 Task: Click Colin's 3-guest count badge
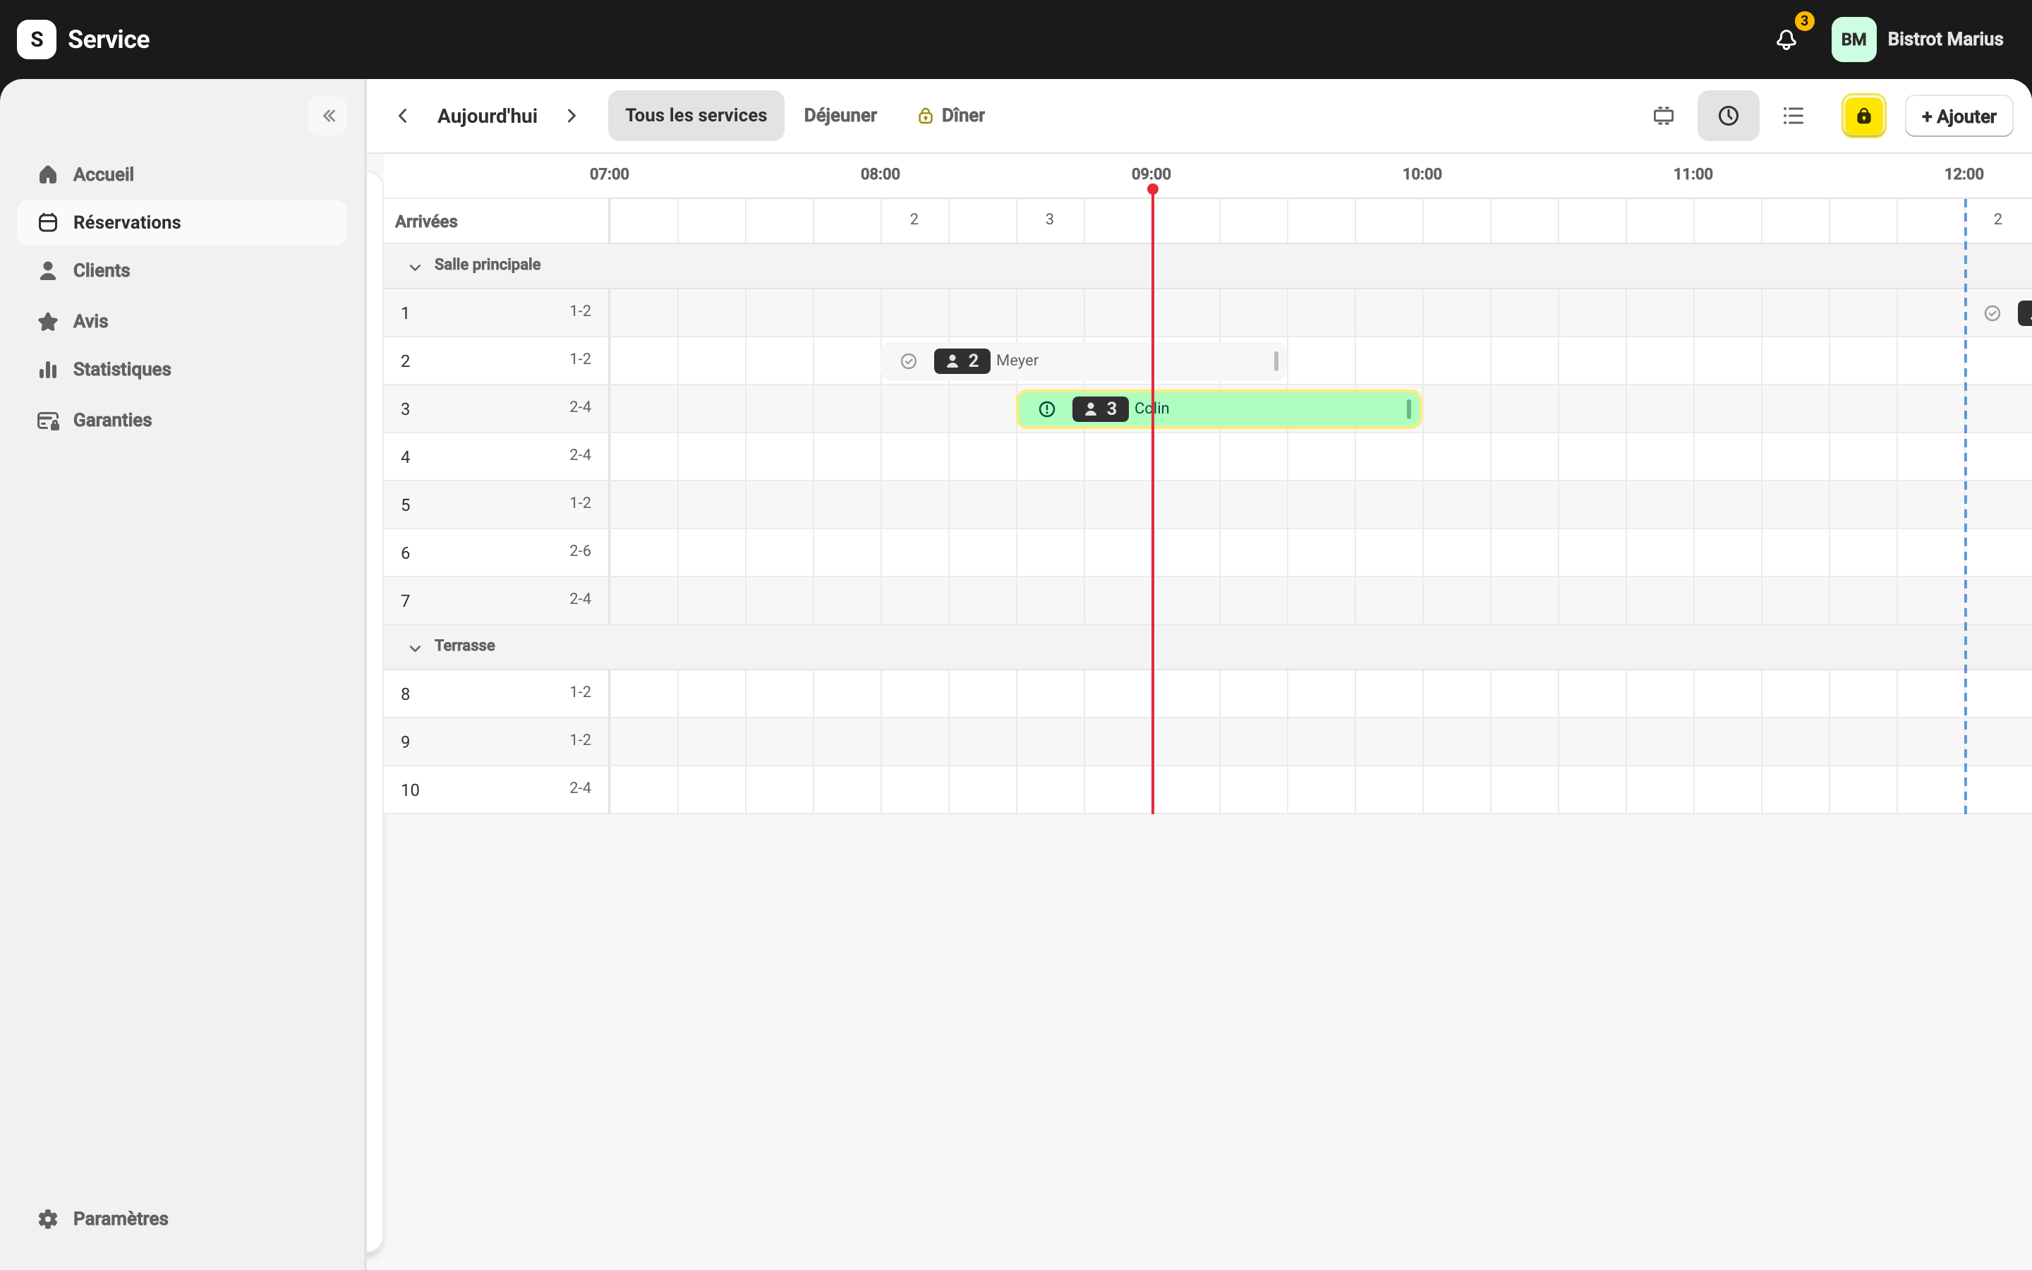(1100, 409)
